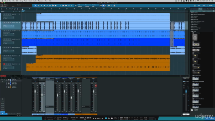Mute the first mixer channel strip

coord(37,86)
